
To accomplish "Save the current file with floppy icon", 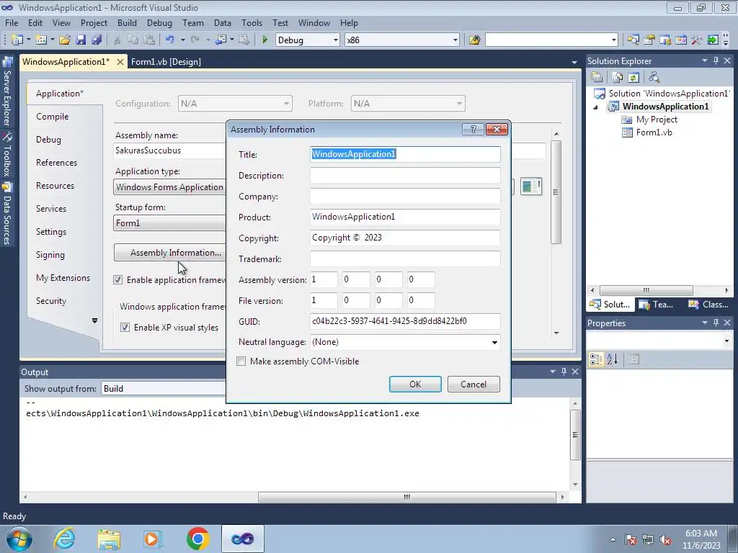I will tap(81, 40).
